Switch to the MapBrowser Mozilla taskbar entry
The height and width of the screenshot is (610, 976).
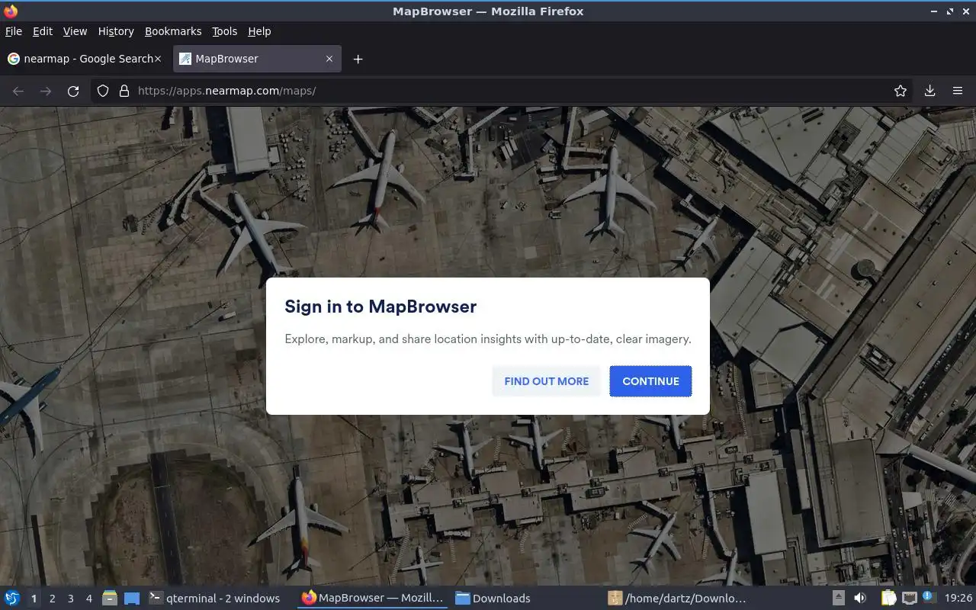click(373, 599)
